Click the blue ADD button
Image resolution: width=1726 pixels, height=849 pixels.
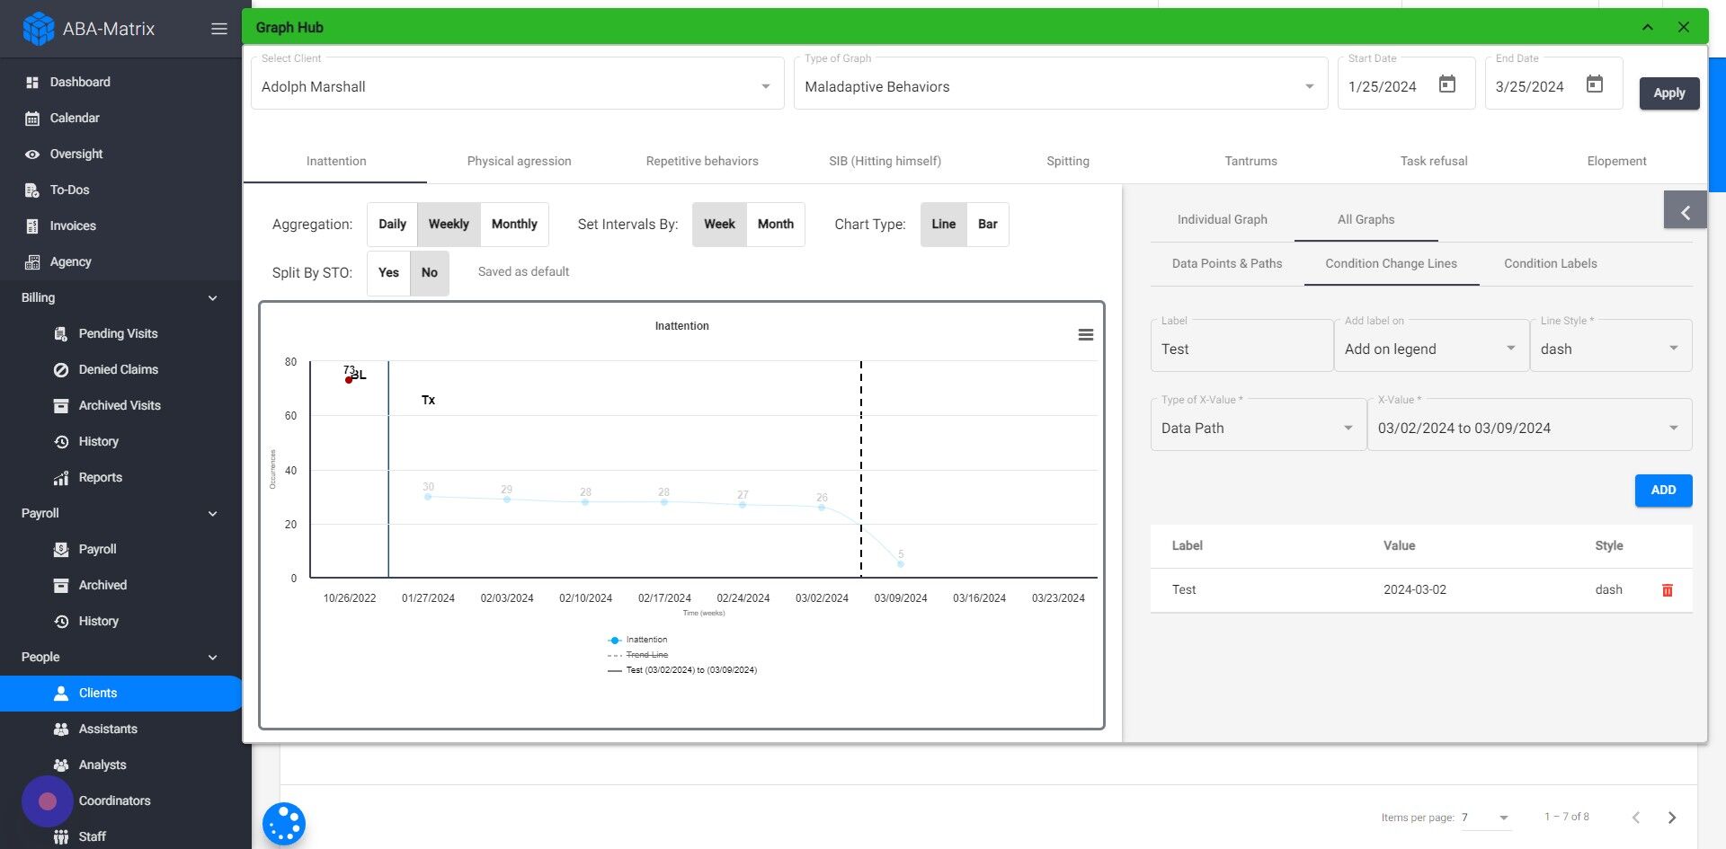tap(1663, 491)
